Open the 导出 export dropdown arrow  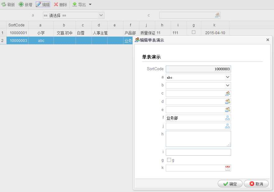point(90,4)
